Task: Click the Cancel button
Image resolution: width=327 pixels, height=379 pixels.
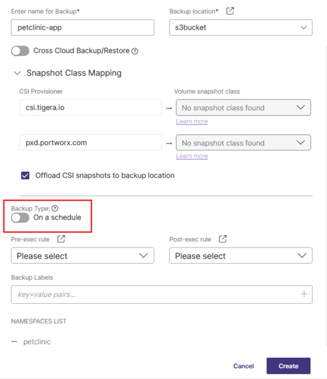Action: (243, 366)
